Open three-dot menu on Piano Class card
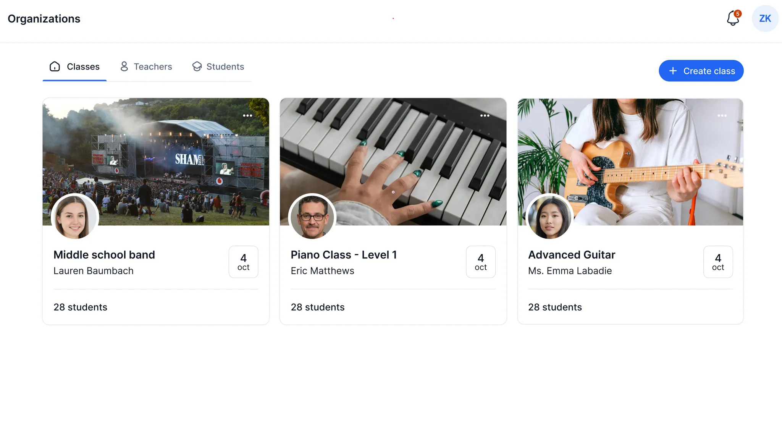782x427 pixels. coord(485,115)
